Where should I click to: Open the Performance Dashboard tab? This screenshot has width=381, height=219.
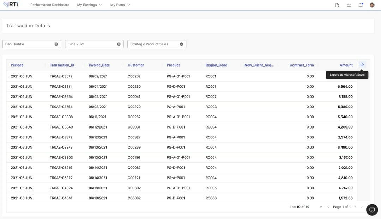coord(50,5)
